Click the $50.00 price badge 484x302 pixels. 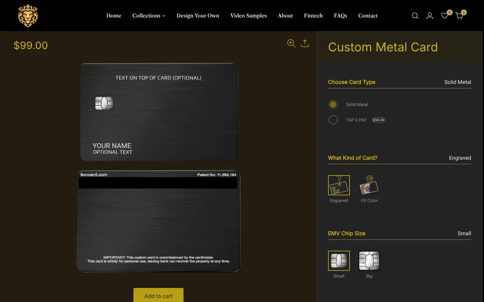click(x=378, y=120)
